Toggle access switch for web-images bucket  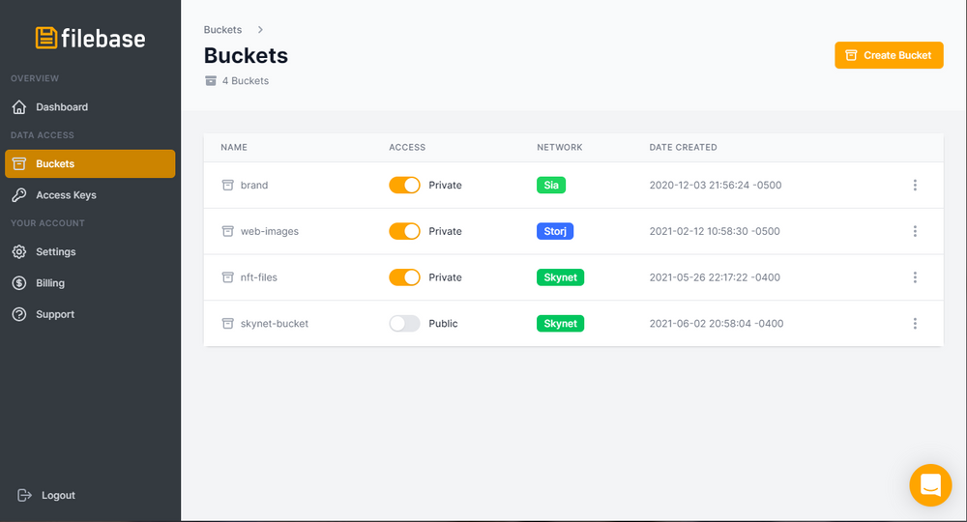[x=404, y=231]
